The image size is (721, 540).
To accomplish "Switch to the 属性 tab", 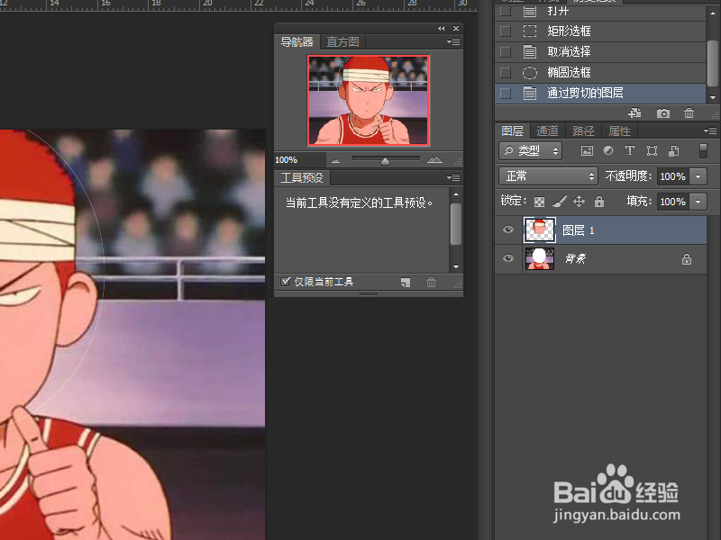I will tap(619, 130).
